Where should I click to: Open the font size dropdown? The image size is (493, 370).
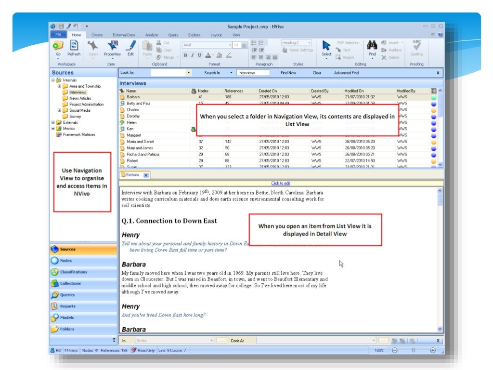(x=244, y=45)
